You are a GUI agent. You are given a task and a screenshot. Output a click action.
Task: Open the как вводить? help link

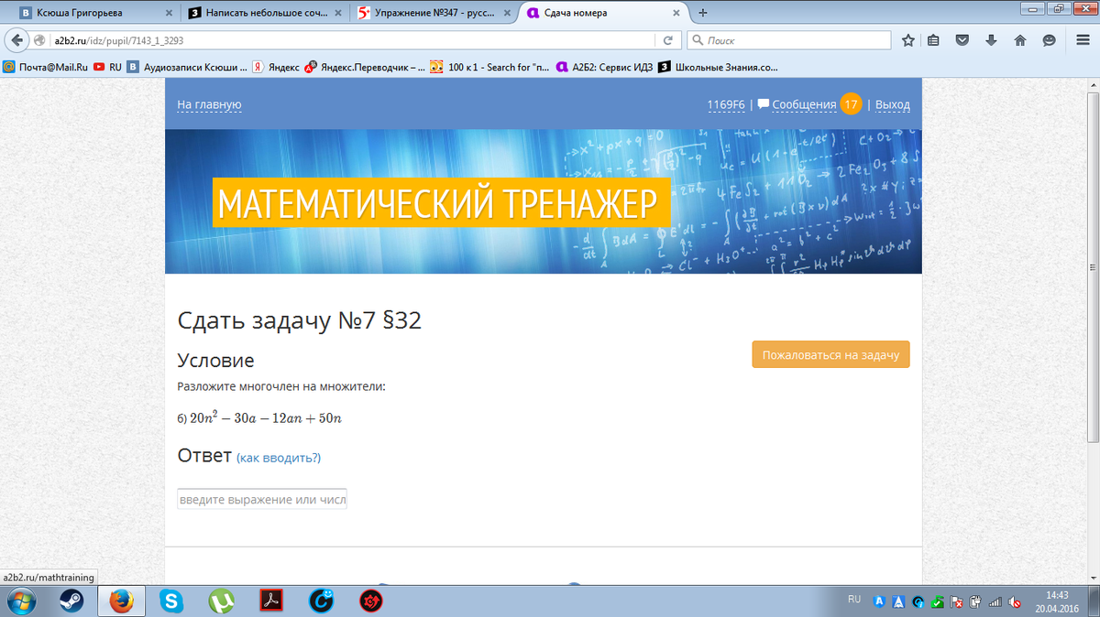coord(279,458)
